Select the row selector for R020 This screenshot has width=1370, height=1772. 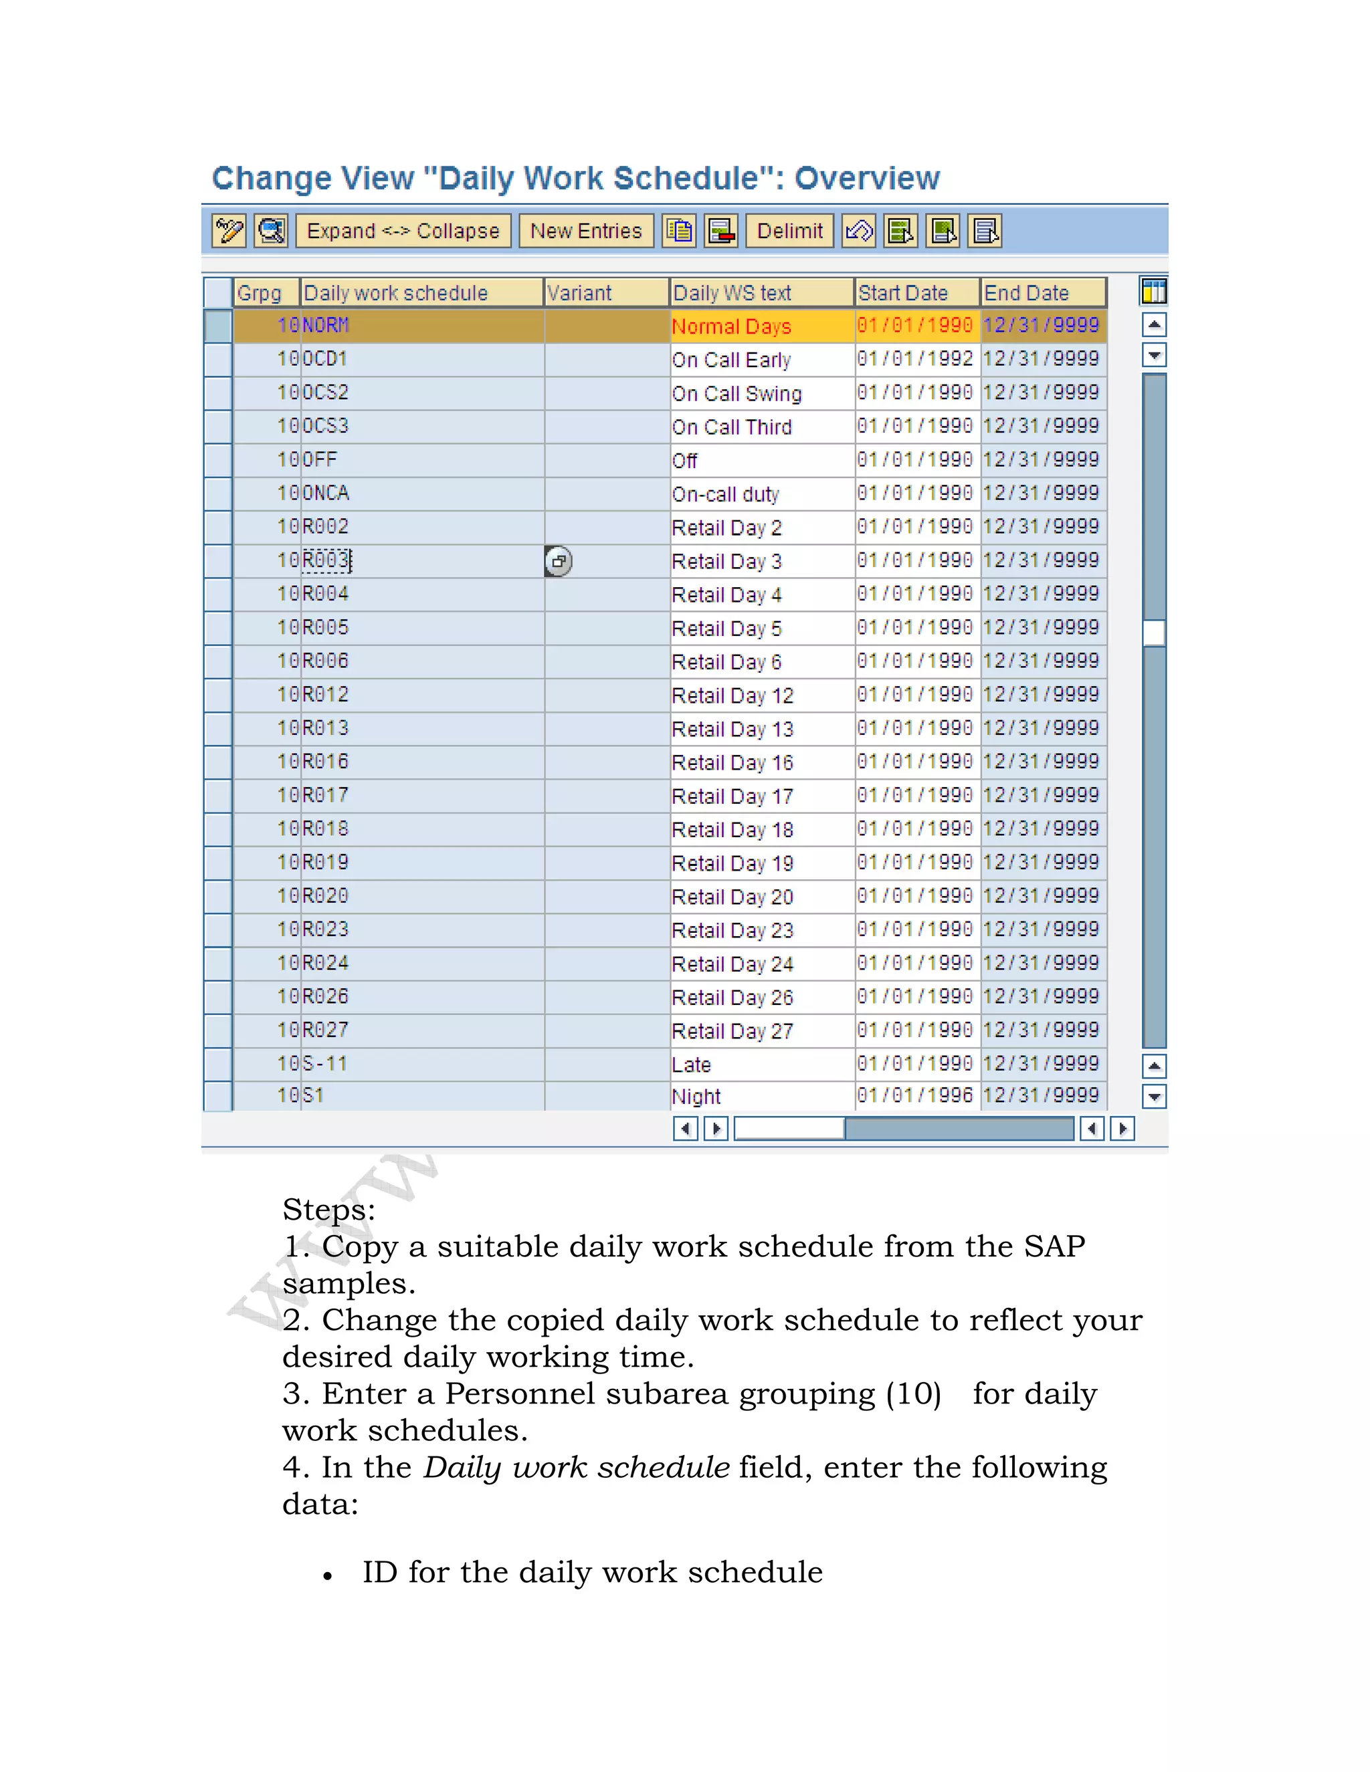(x=217, y=897)
